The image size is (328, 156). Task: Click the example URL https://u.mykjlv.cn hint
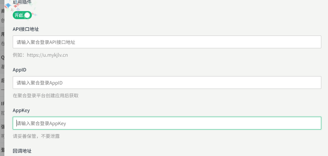click(40, 55)
